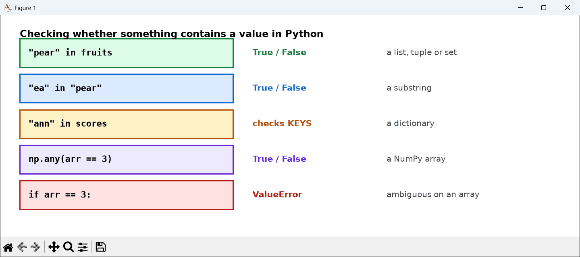Click the red 'ValueError' label
The image size is (580, 257).
point(277,195)
